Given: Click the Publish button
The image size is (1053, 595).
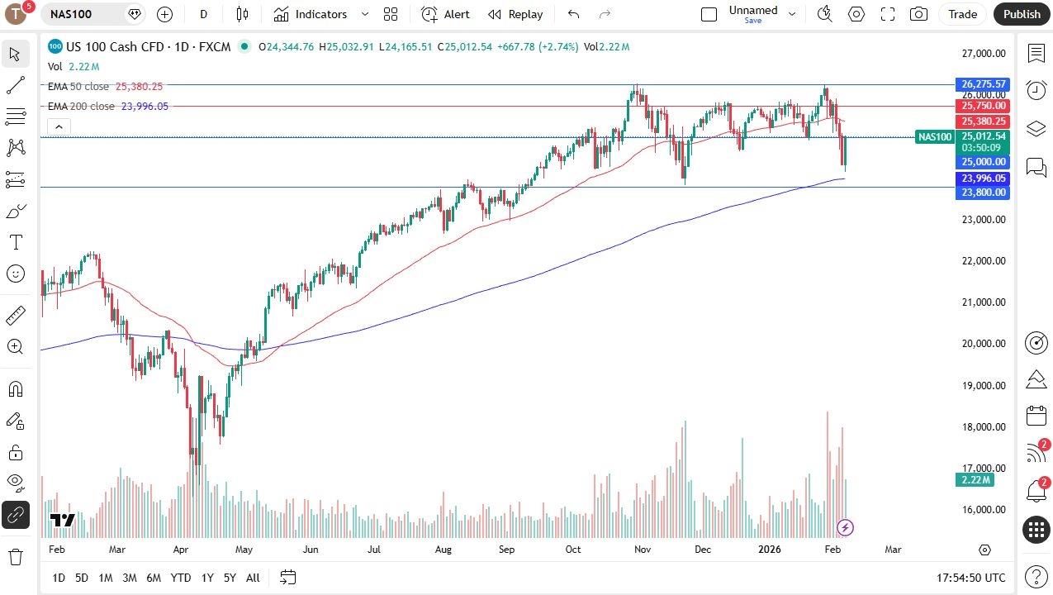Looking at the screenshot, I should coord(1022,14).
